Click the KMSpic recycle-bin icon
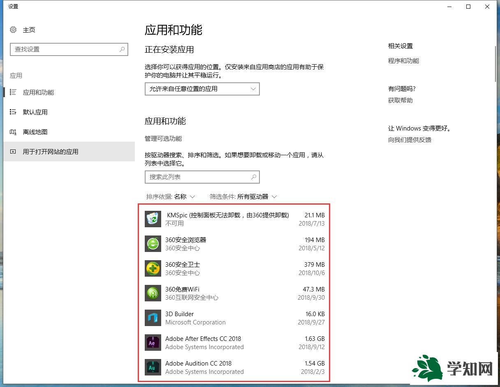Screen dimensions: 500x387 pyautogui.click(x=153, y=219)
